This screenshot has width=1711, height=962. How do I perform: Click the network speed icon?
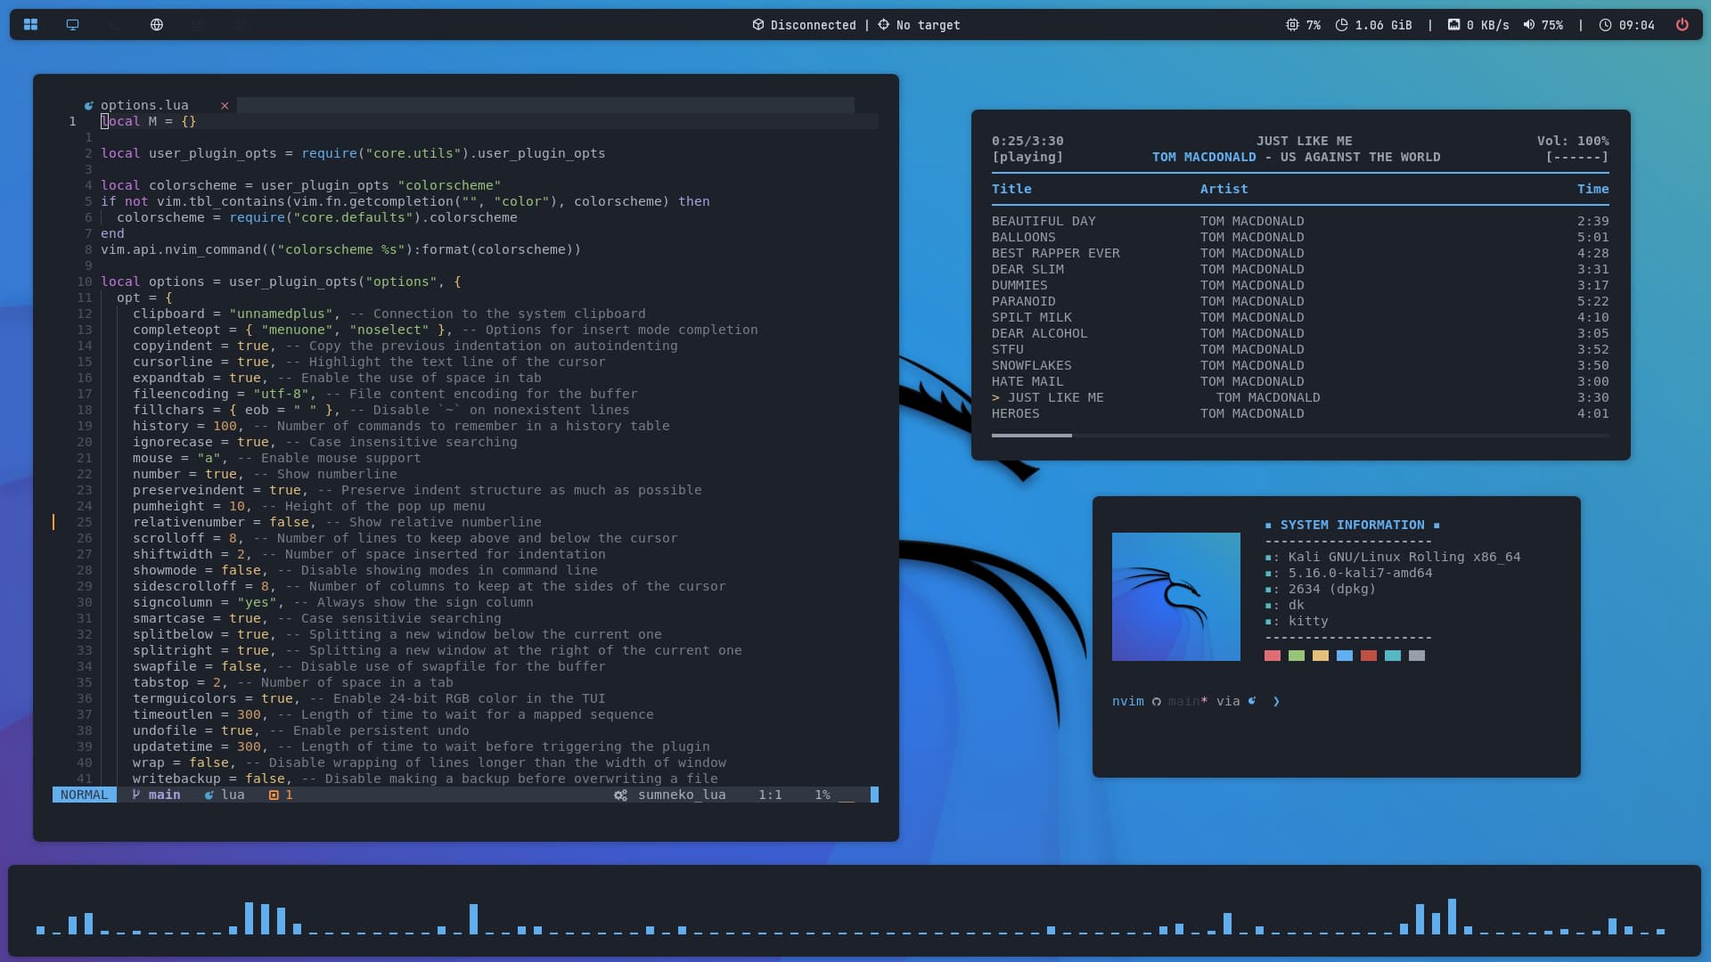coord(1453,25)
